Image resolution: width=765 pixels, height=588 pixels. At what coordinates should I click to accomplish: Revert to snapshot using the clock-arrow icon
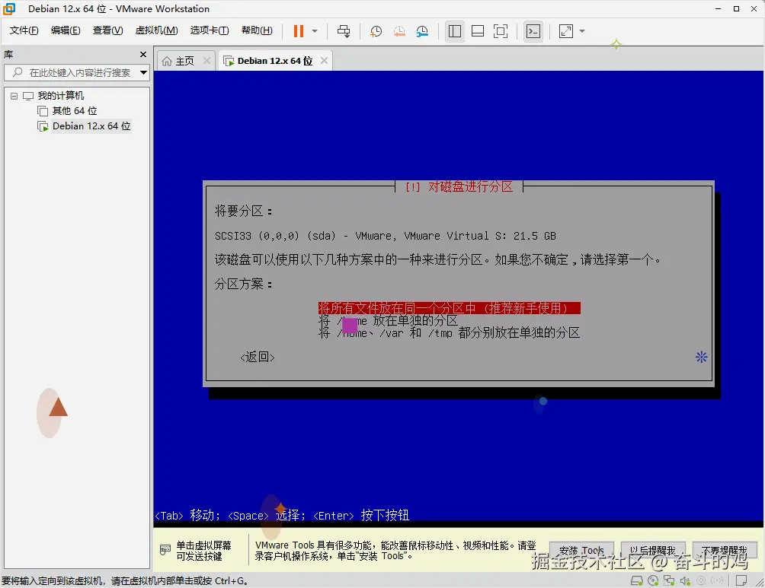click(399, 31)
